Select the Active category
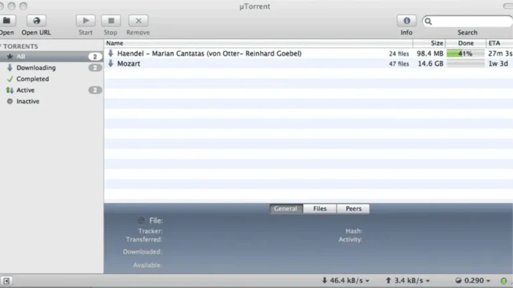 (x=51, y=90)
